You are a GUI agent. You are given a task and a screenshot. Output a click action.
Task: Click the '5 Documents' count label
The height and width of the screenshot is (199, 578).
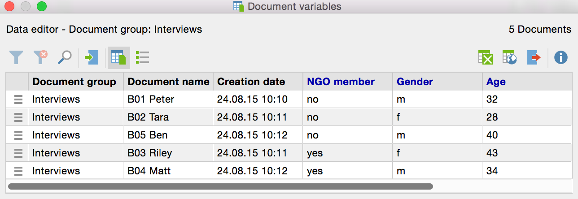click(540, 30)
